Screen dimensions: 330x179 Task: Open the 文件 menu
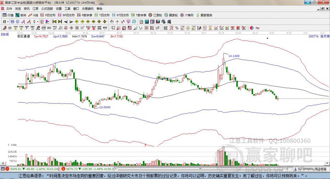(x=9, y=9)
